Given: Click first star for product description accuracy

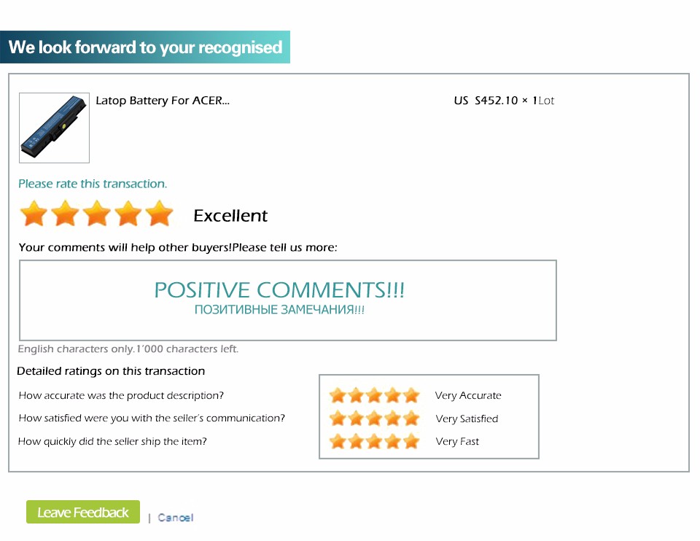Looking at the screenshot, I should [337, 396].
